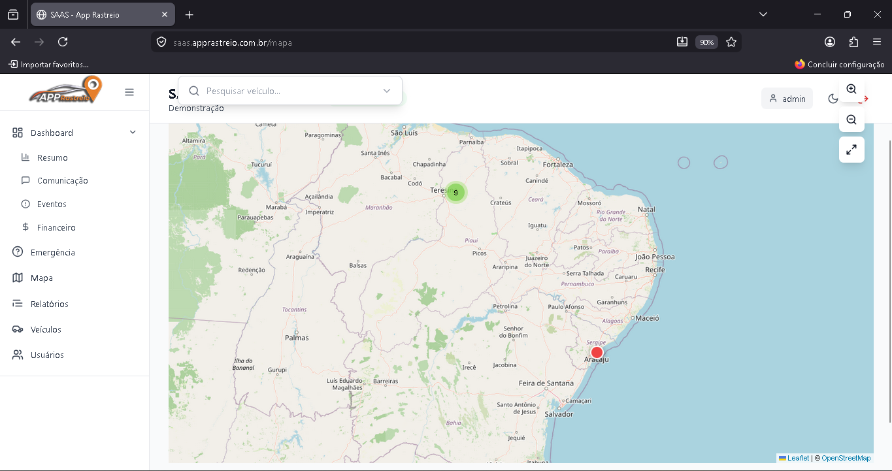892x471 pixels.
Task: Open the OpenStreetMap attribution link
Action: [846, 459]
